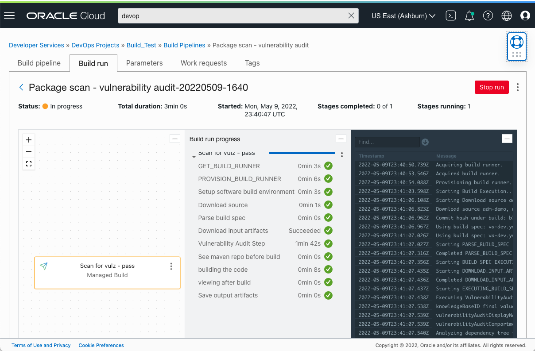Navigate to DevOps Projects breadcrumb link
535x351 pixels.
click(95, 45)
